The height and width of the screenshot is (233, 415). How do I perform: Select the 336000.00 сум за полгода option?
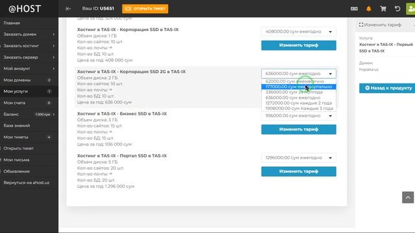point(298,92)
